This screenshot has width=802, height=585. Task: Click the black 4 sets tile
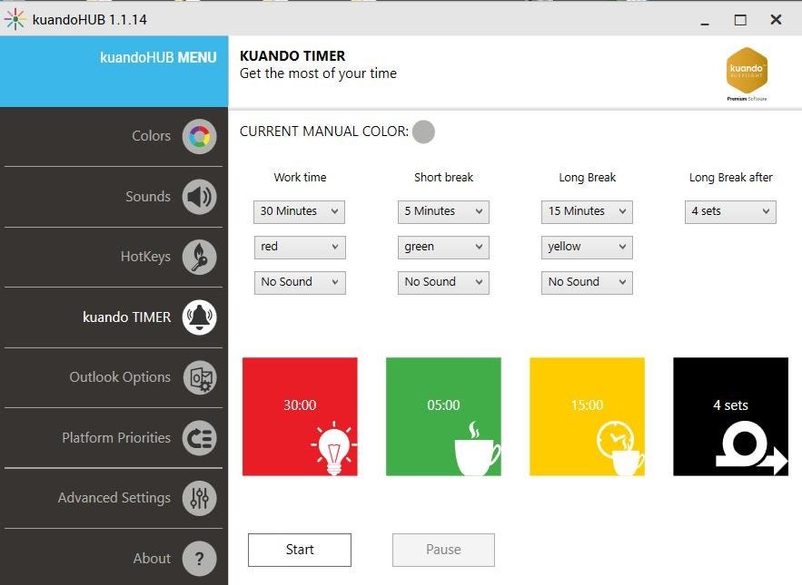point(730,416)
